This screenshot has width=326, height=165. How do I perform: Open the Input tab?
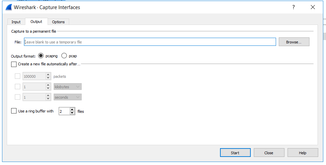point(16,22)
